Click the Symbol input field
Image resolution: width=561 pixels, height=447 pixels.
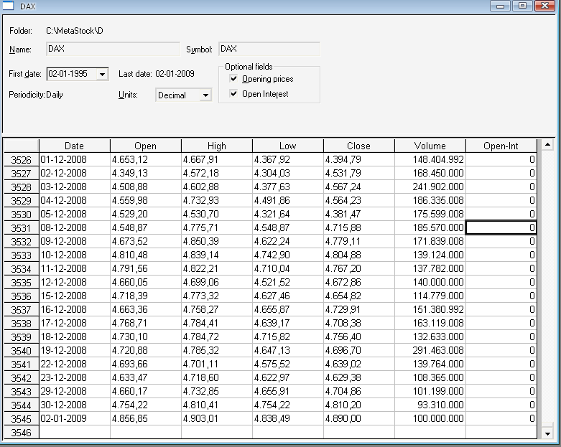pos(269,49)
